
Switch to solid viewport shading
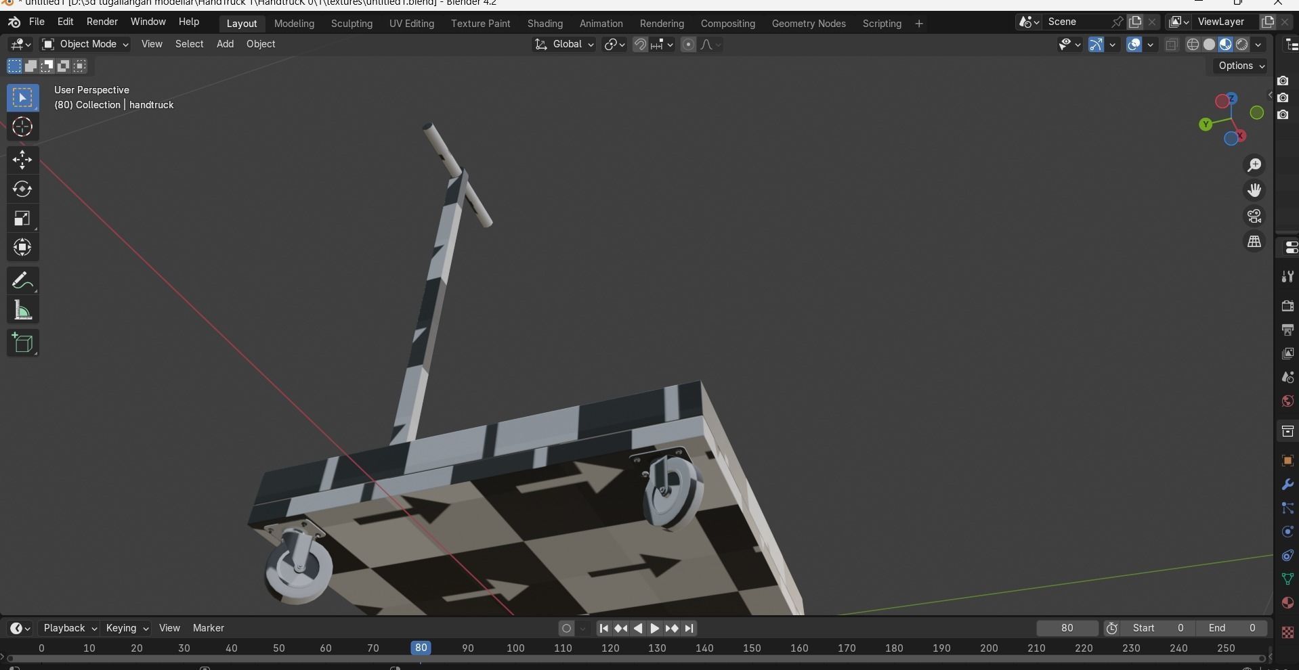1209,45
